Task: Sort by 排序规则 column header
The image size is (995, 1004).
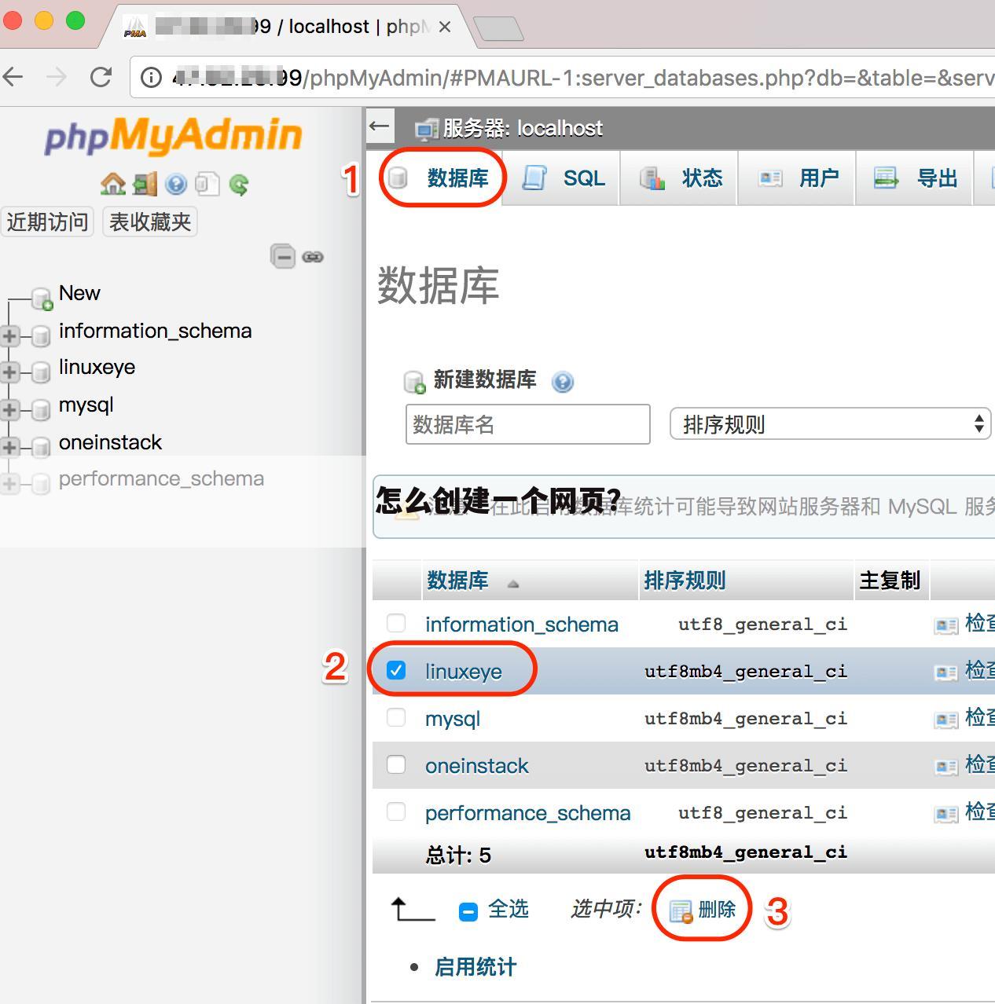Action: click(685, 581)
